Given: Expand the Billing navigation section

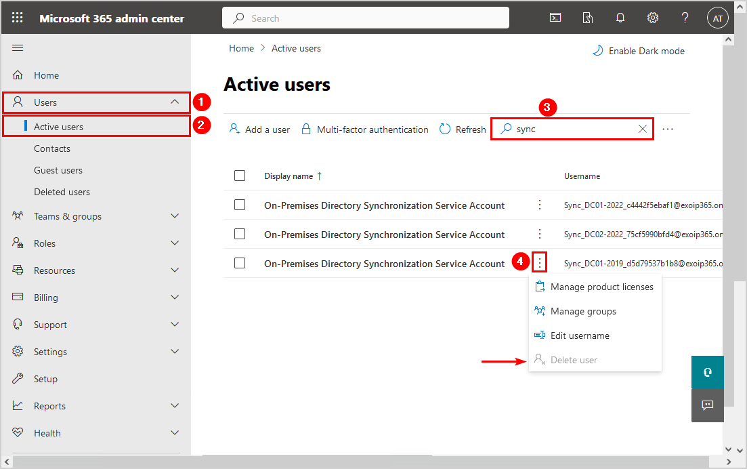Looking at the screenshot, I should click(x=175, y=298).
